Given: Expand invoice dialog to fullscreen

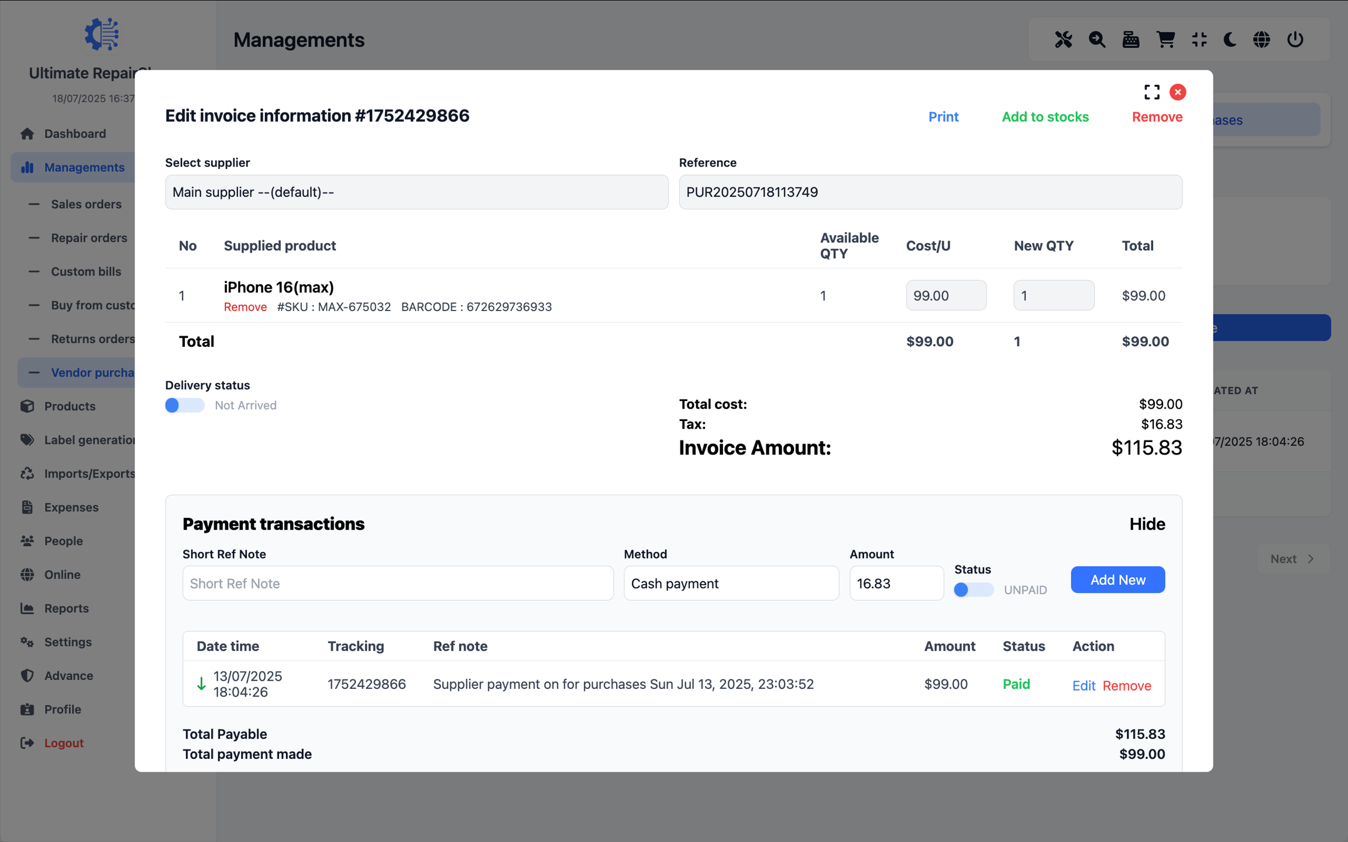Looking at the screenshot, I should click(x=1151, y=92).
